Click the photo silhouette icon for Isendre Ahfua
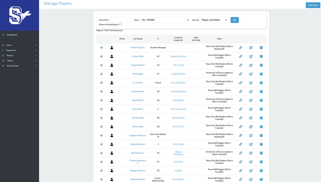The image size is (321, 182). [x=112, y=91]
